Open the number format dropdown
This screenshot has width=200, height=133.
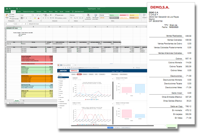coord(83,15)
